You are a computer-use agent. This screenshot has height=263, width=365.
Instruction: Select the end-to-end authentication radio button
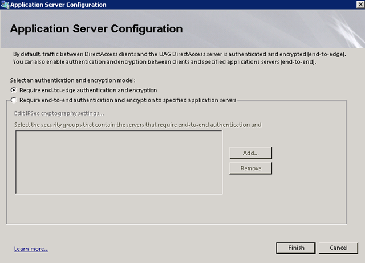(x=14, y=100)
